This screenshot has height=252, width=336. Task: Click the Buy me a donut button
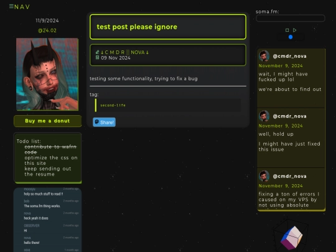point(47,121)
